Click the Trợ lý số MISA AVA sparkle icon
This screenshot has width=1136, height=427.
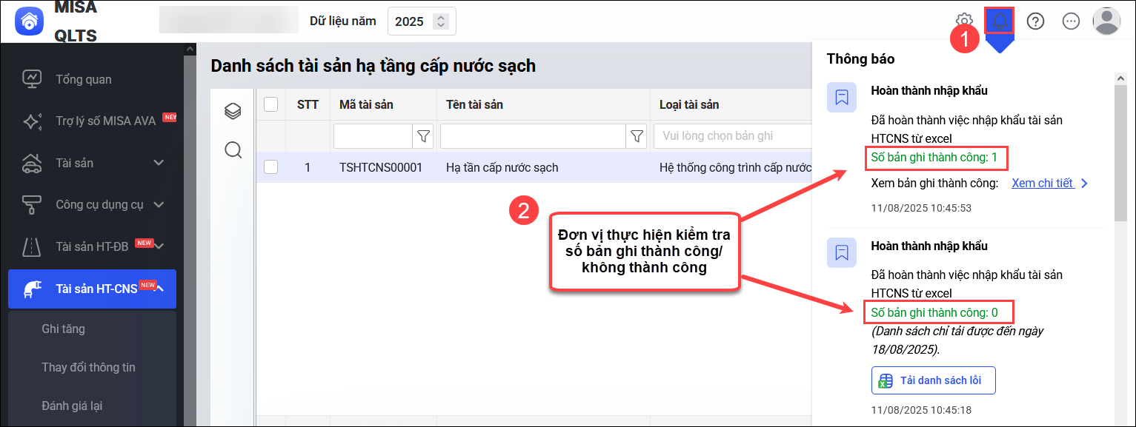pos(32,121)
